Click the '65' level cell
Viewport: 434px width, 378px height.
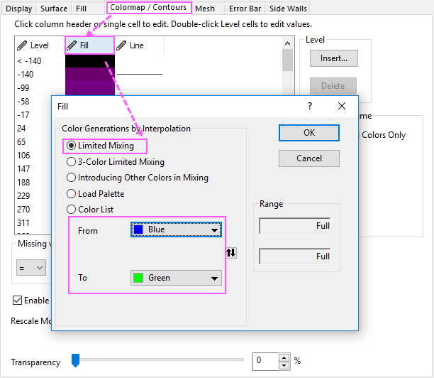21,142
